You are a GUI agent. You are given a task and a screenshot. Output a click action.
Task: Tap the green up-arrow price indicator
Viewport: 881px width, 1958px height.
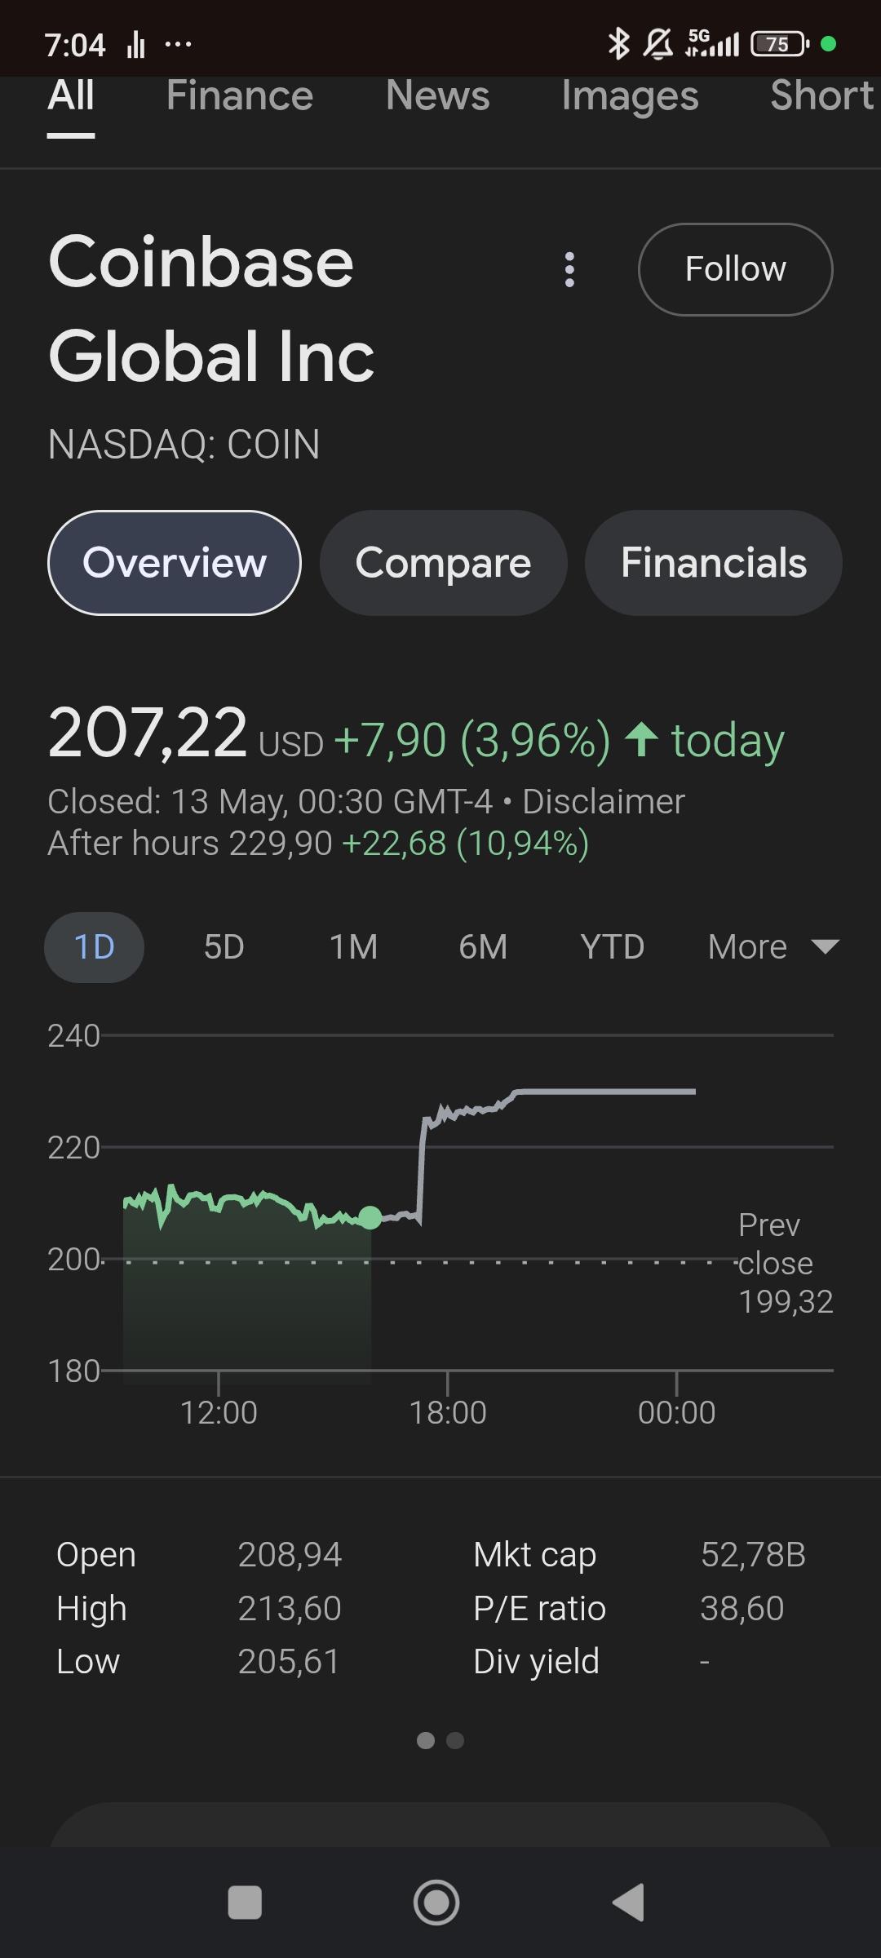(x=641, y=740)
